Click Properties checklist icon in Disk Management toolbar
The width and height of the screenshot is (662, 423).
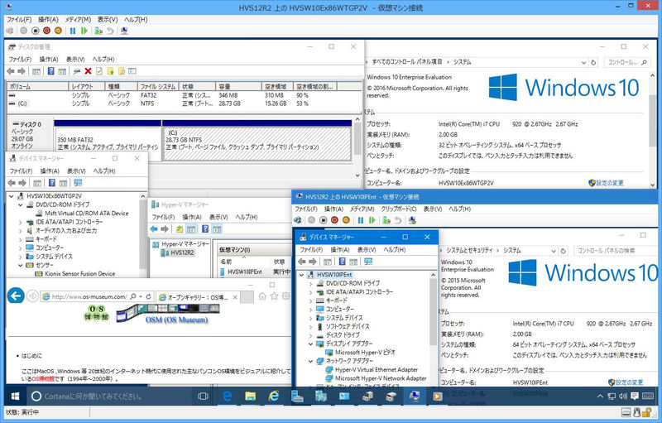(98, 71)
